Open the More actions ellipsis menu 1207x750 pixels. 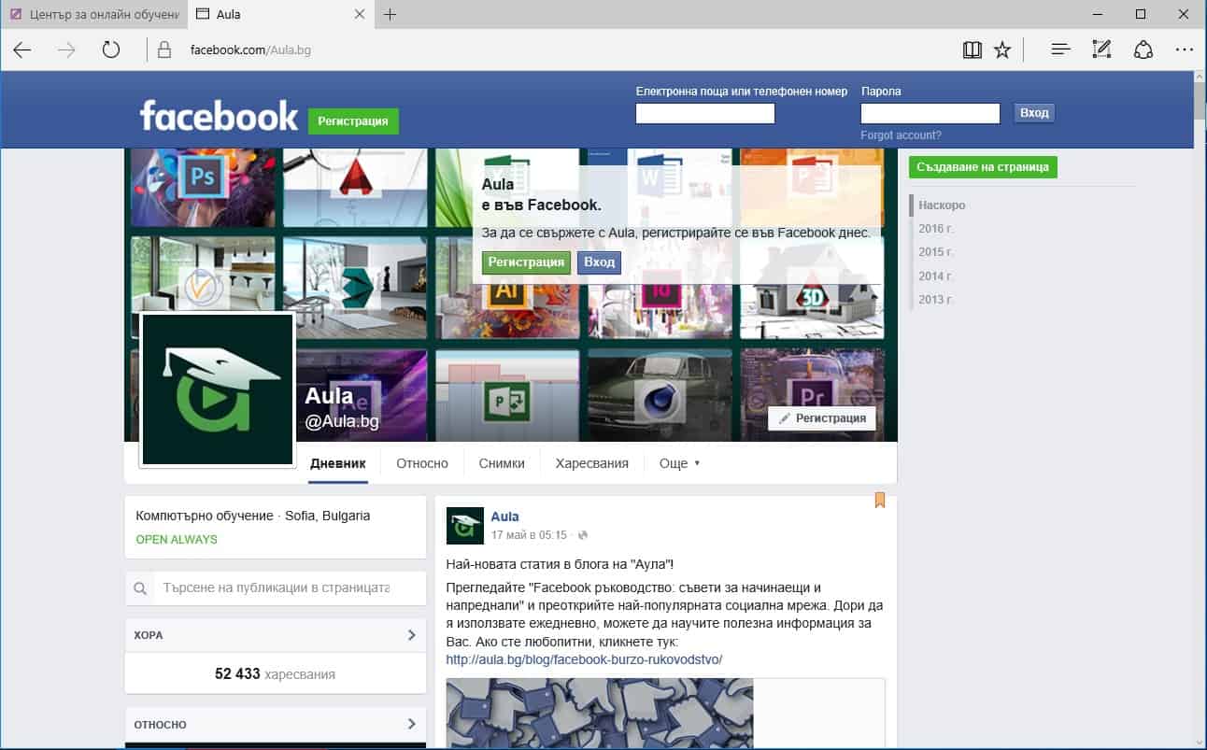click(x=1185, y=50)
